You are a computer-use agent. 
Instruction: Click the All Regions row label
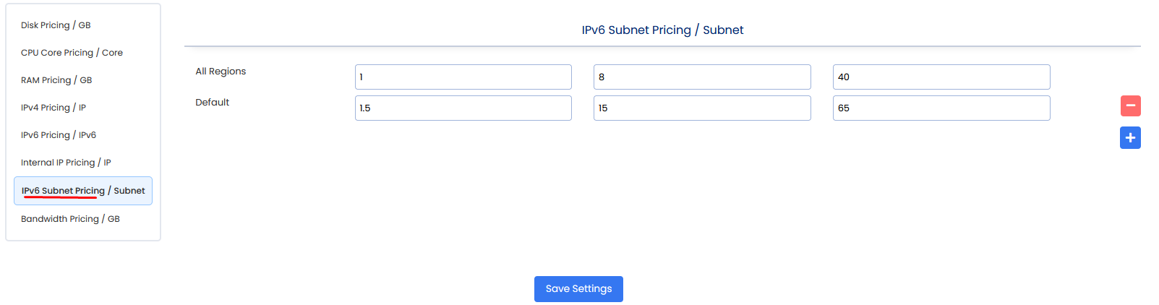(x=221, y=72)
